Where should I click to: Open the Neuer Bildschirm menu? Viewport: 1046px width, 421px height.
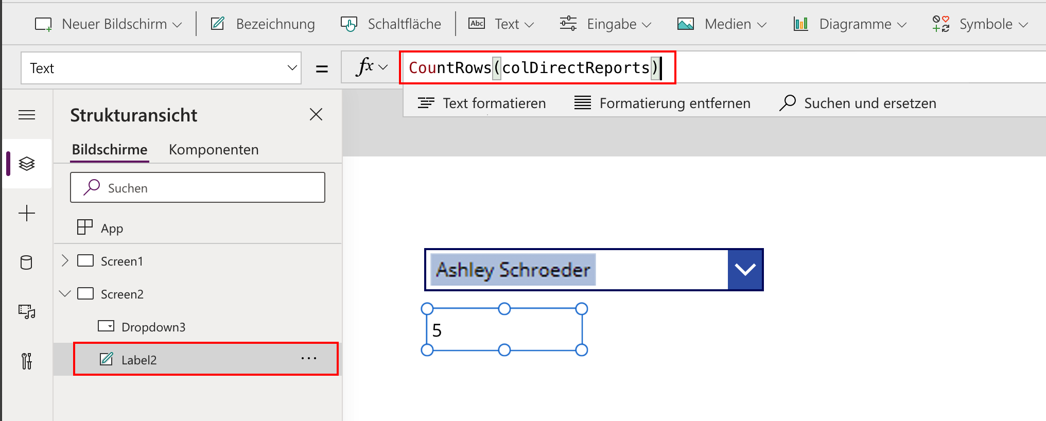pos(109,24)
